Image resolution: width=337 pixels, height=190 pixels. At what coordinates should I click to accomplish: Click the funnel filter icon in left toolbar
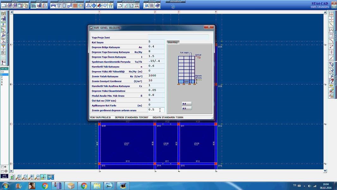[x=3, y=46]
